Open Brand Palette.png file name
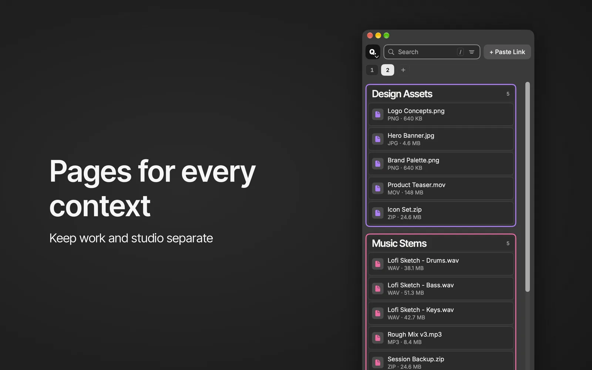 pos(413,160)
